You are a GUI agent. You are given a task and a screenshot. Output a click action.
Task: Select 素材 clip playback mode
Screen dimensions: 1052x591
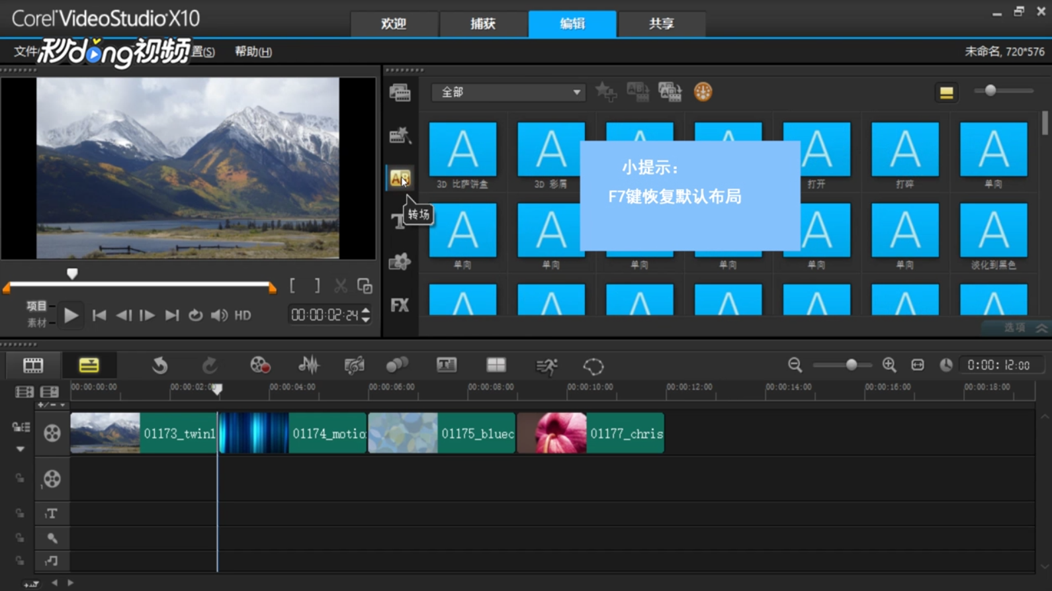36,322
